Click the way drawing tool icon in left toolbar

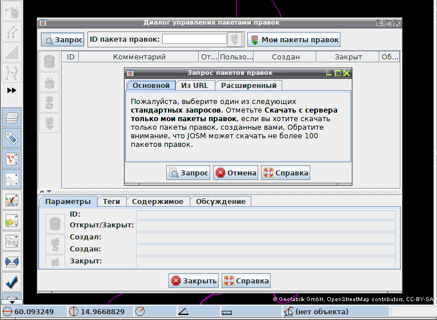click(x=11, y=32)
